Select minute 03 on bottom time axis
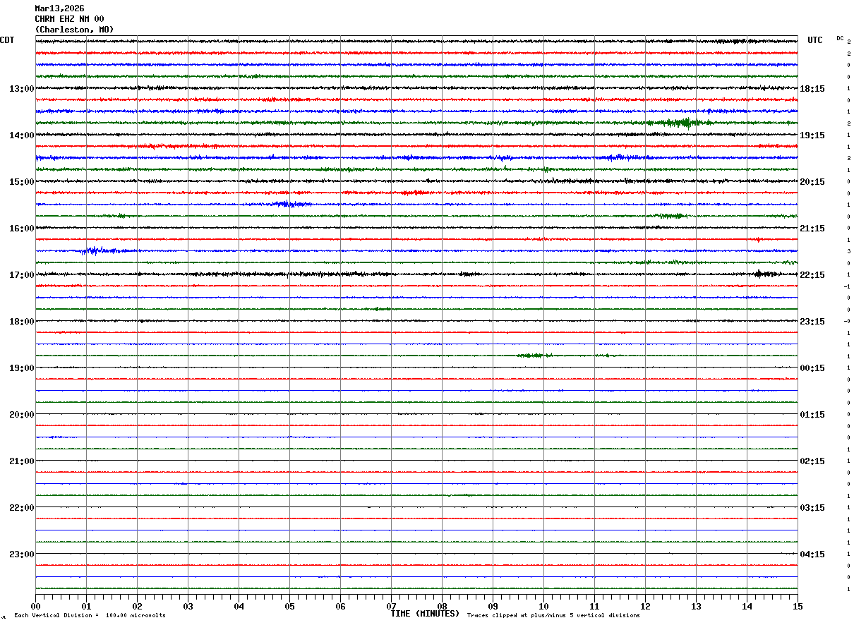This screenshot has height=625, width=854. tap(188, 606)
